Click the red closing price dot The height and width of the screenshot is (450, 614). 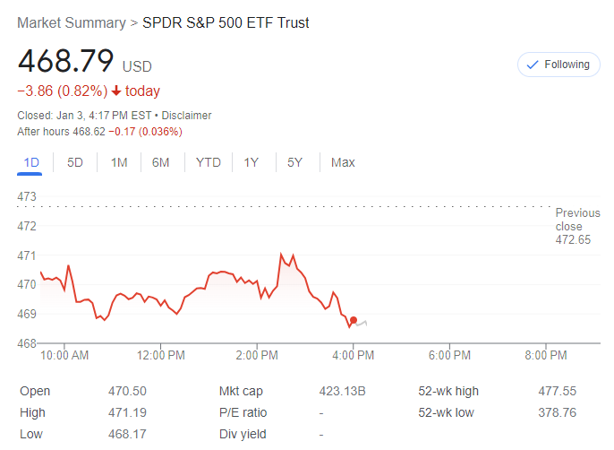[354, 320]
